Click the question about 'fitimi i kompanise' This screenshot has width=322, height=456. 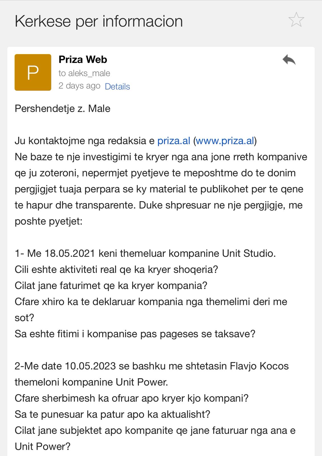[x=135, y=334]
